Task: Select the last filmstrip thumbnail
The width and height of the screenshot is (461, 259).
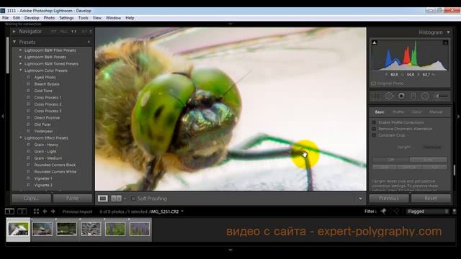Action: coord(140,230)
